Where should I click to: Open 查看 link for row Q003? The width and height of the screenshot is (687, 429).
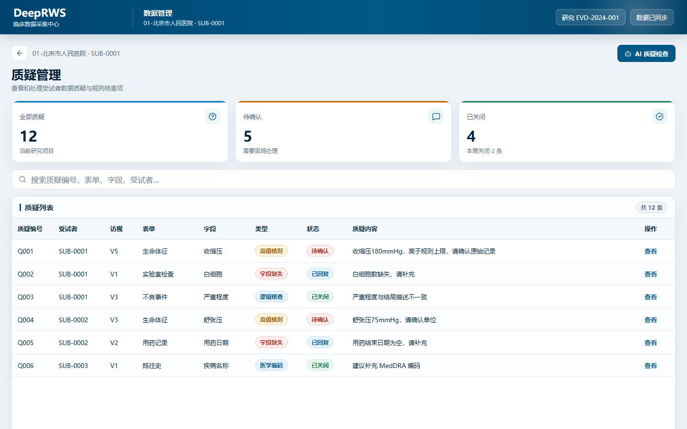pos(651,297)
